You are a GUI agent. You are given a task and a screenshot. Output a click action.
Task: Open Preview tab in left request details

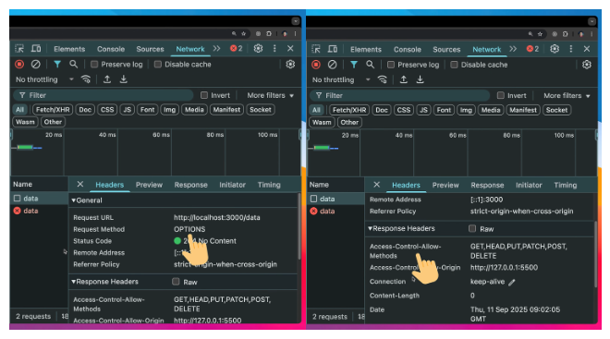pyautogui.click(x=149, y=185)
